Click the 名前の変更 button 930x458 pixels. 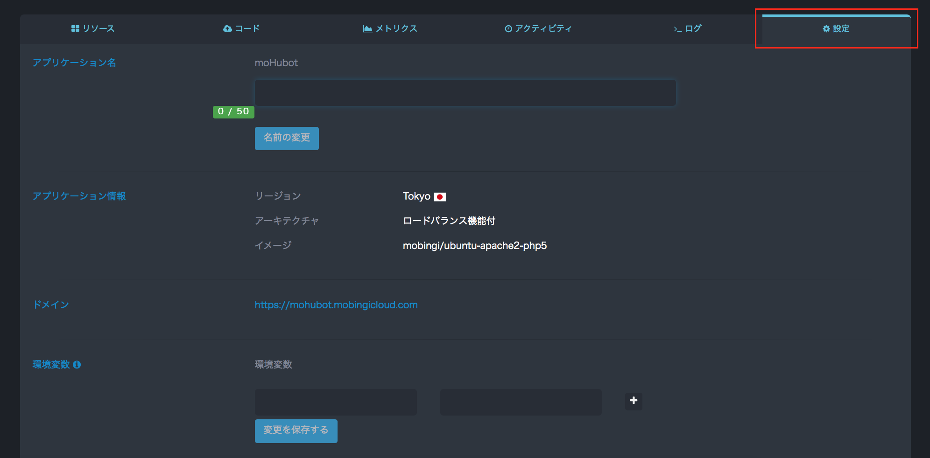click(286, 138)
